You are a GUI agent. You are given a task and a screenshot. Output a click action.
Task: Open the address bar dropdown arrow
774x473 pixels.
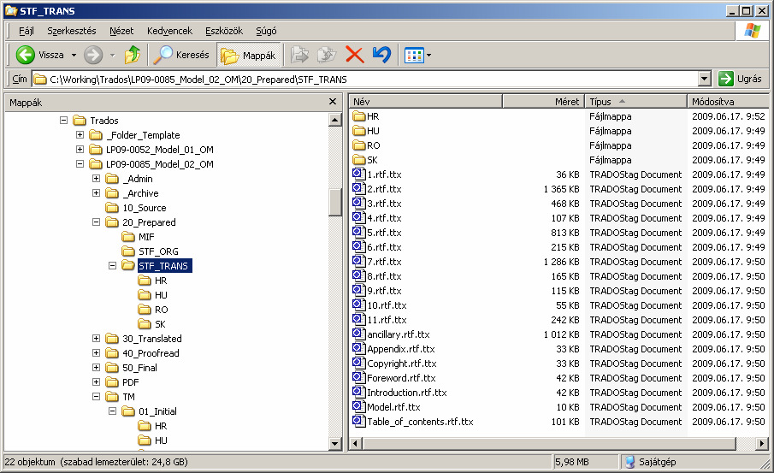click(705, 79)
